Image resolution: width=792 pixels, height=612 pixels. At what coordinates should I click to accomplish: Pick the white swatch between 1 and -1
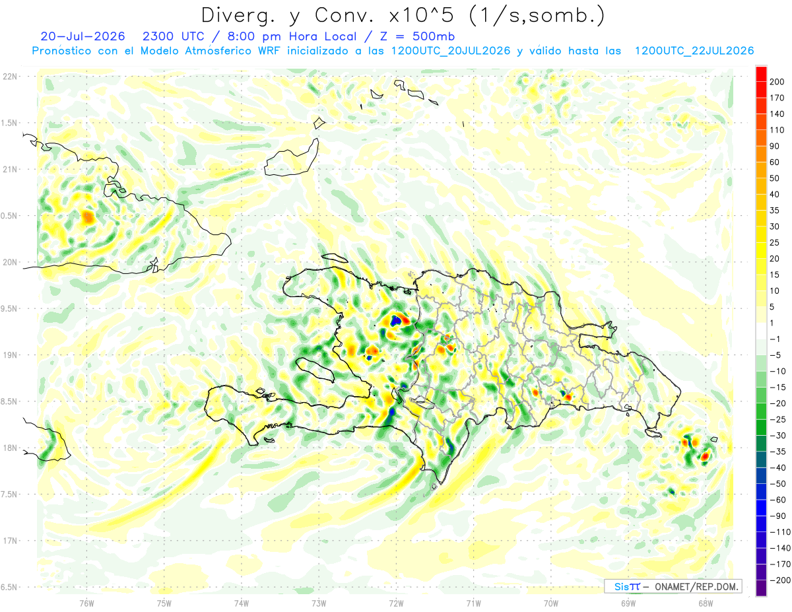pyautogui.click(x=761, y=331)
